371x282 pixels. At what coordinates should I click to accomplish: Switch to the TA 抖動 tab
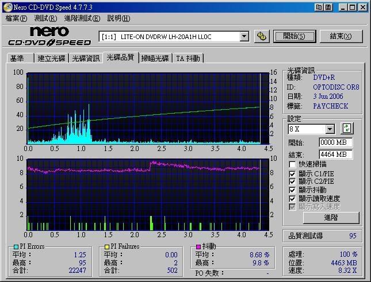click(188, 59)
